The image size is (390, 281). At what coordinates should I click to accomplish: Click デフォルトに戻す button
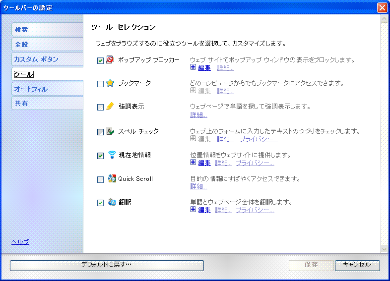click(107, 265)
